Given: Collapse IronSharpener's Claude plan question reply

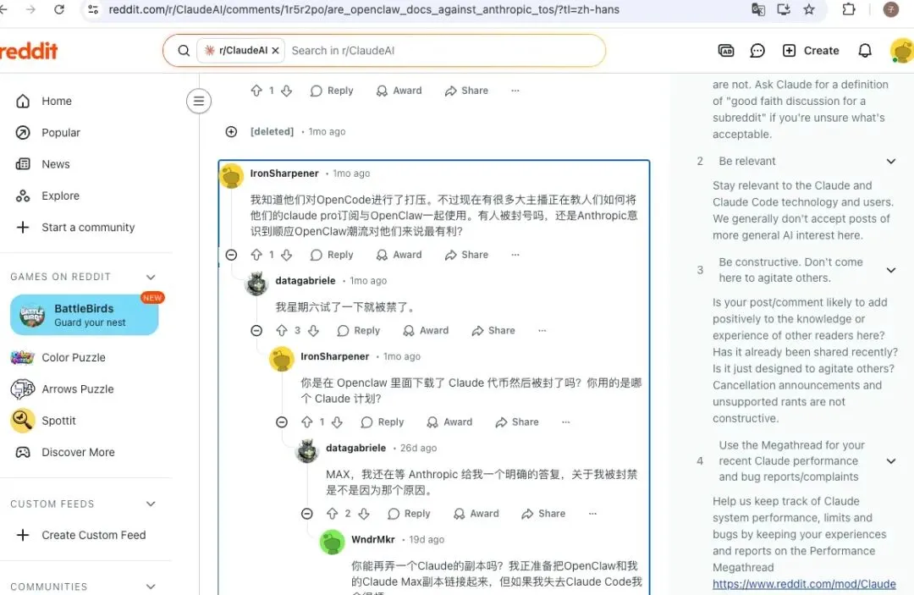Looking at the screenshot, I should [x=282, y=422].
